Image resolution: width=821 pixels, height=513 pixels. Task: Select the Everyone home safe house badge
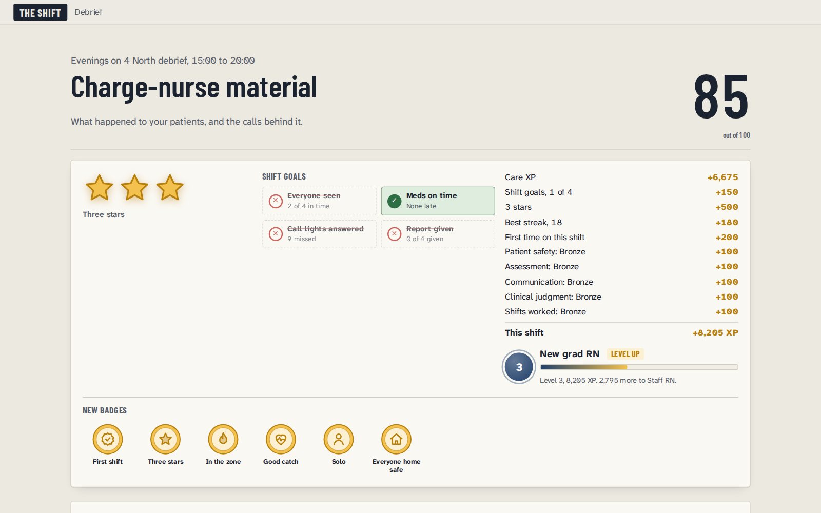(396, 439)
